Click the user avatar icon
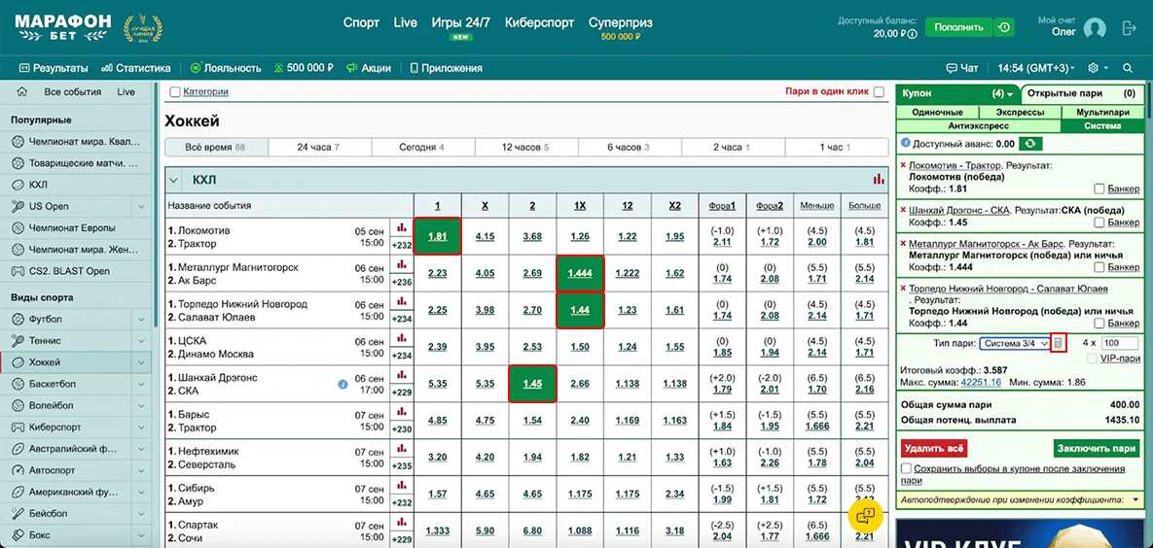1153x548 pixels. 1095,28
